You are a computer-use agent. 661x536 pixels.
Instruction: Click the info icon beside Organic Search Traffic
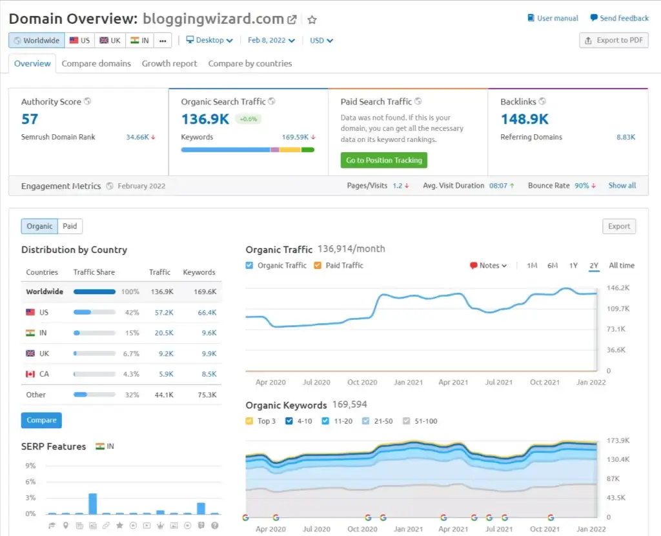[x=272, y=101]
